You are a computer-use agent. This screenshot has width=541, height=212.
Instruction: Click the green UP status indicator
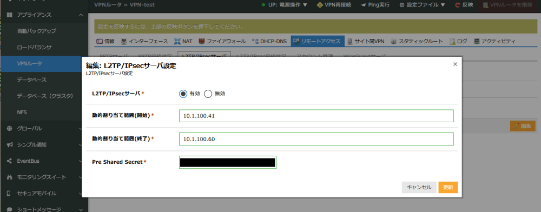click(x=263, y=5)
